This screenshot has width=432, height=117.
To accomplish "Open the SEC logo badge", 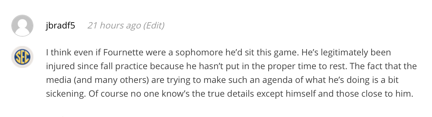I will click(22, 57).
